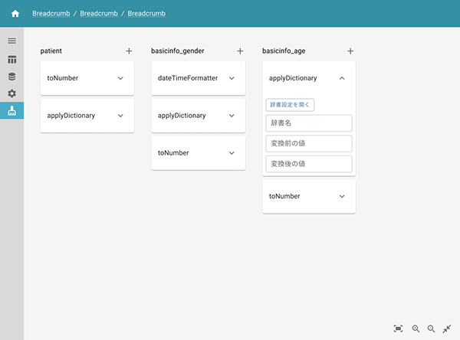Viewport: 460px width, 340px height.
Task: Click the 辞書名 input field
Action: [x=309, y=123]
